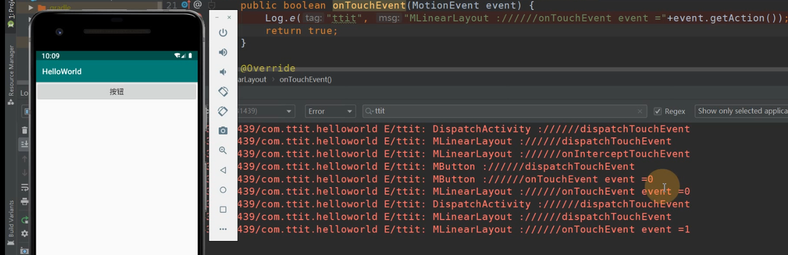This screenshot has height=255, width=788.
Task: Close the emulator toolbar window
Action: (230, 18)
